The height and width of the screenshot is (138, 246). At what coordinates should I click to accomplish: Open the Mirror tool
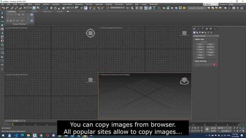[x=128, y=8]
